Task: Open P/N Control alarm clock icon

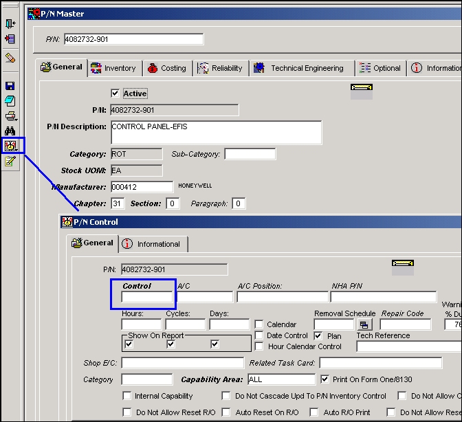Action: pyautogui.click(x=11, y=146)
